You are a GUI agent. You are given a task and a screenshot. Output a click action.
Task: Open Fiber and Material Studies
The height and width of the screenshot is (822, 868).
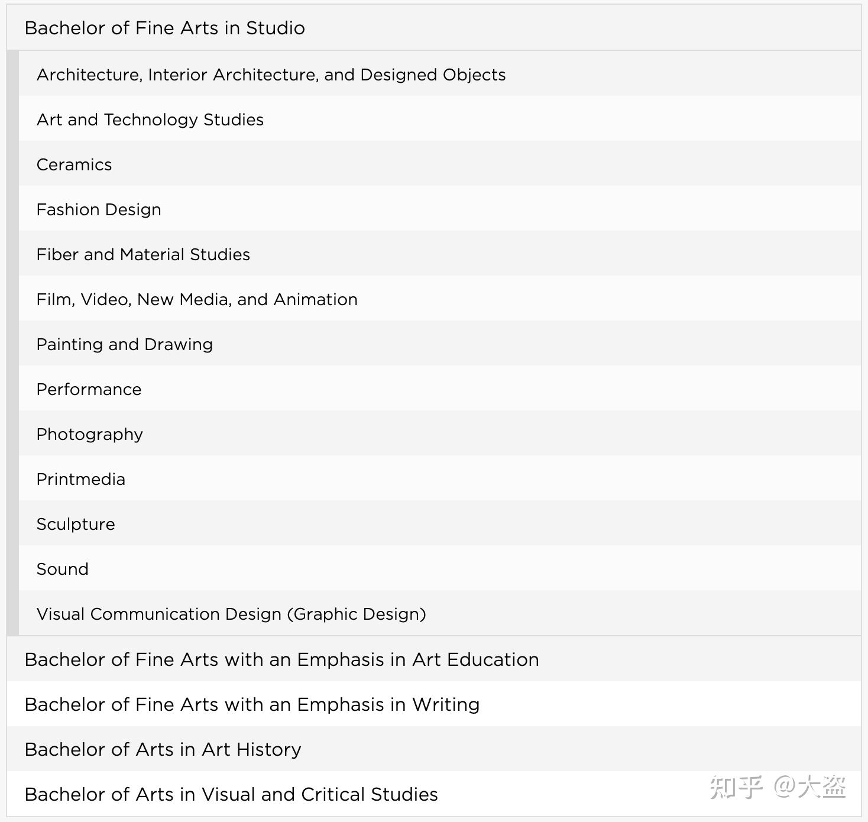[x=143, y=254]
